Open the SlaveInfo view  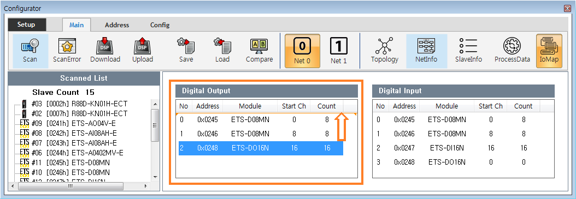(468, 51)
